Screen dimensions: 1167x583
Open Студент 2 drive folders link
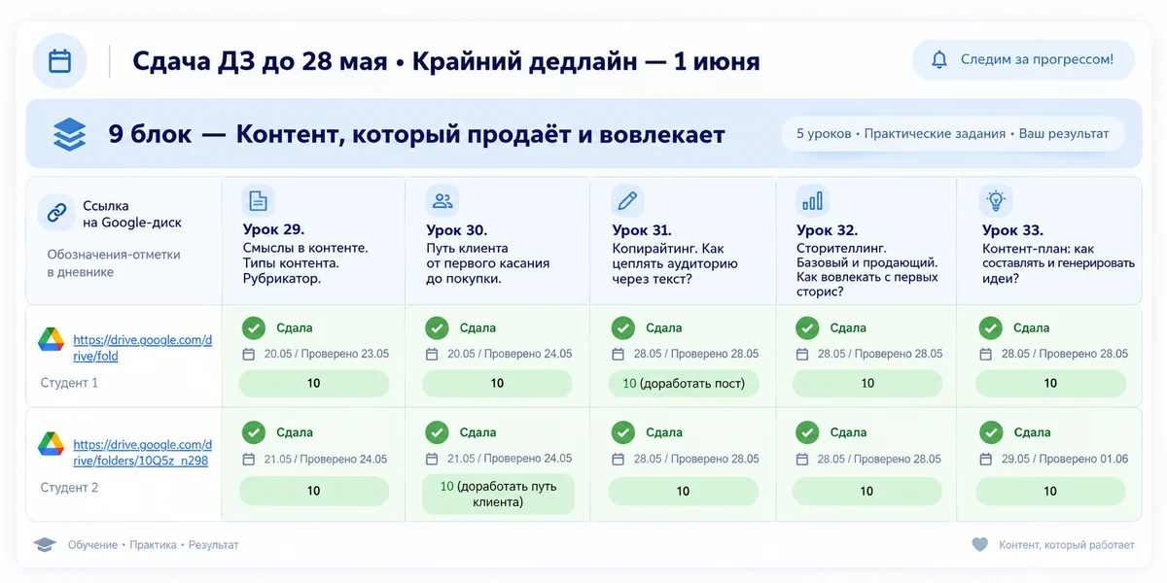142,453
